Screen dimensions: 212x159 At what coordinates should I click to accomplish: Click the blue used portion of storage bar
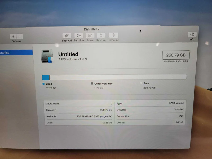[46, 78]
